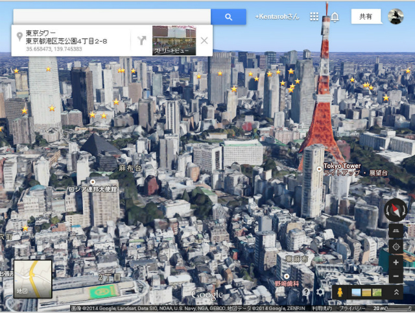Click the 東京タワー place title
The width and height of the screenshot is (415, 313).
coord(41,33)
